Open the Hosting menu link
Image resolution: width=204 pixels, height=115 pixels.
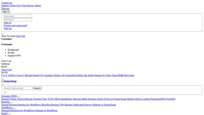pyautogui.click(x=5, y=102)
